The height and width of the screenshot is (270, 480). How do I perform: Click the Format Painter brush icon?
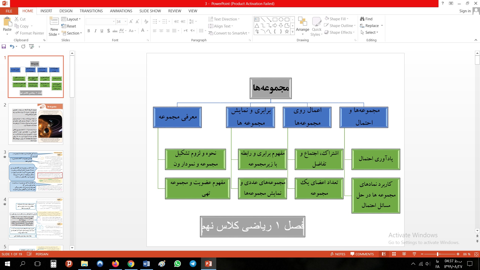pyautogui.click(x=17, y=33)
